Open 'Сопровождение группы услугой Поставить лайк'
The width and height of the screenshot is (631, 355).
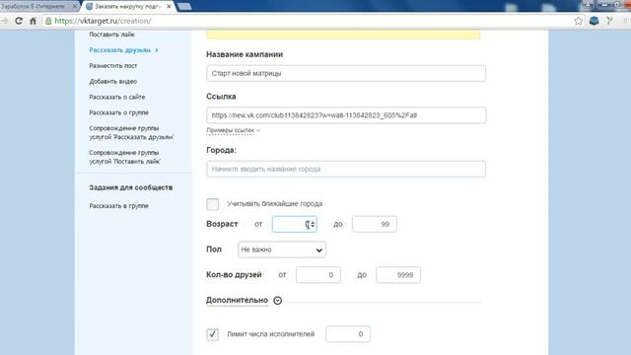click(x=125, y=157)
